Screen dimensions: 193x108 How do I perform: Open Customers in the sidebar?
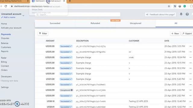pyautogui.click(x=6, y=47)
